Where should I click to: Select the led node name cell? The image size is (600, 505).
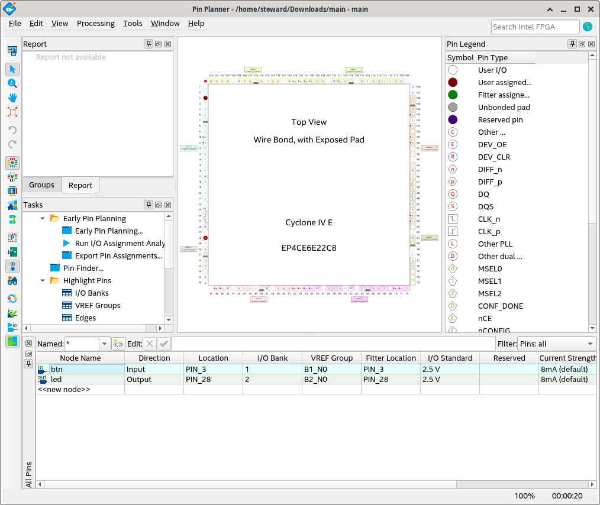[x=80, y=379]
